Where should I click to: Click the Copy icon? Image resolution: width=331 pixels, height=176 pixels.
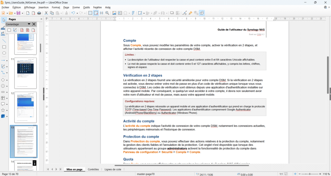click(x=52, y=13)
